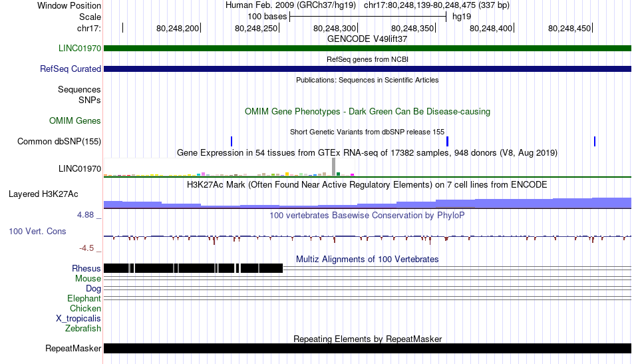This screenshot has width=632, height=364.
Task: Click the 80,248,350 ruler position
Action: pos(412,29)
